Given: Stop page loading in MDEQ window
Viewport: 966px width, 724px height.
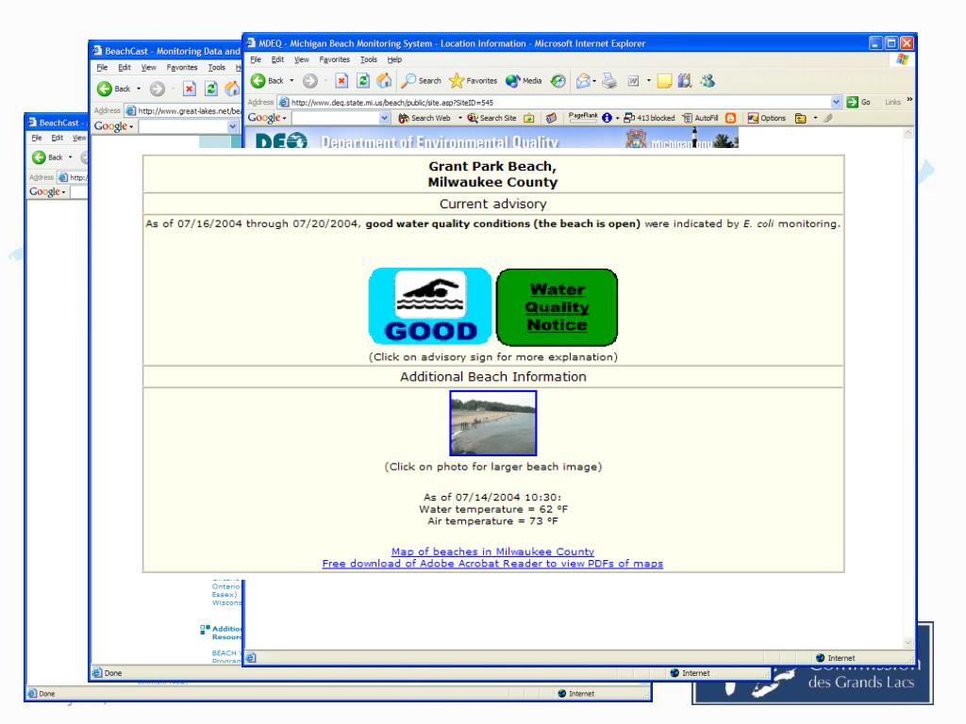Looking at the screenshot, I should pyautogui.click(x=341, y=81).
